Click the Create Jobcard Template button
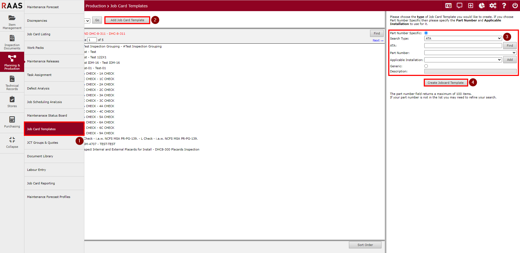The image size is (520, 253). 445,83
